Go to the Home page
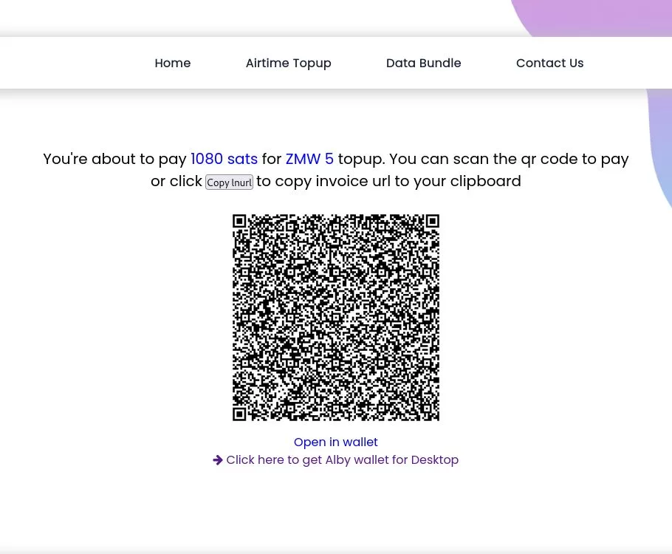The image size is (672, 554). (x=173, y=63)
